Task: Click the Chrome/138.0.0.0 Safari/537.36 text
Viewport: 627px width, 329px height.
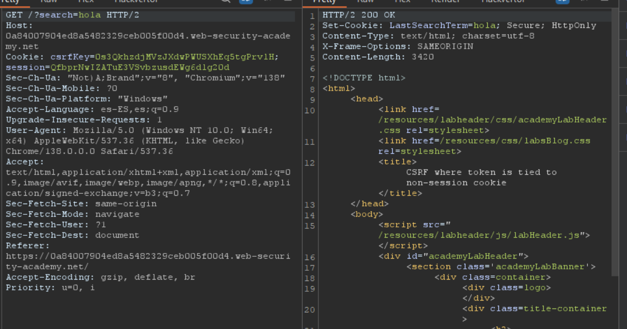Action: [x=89, y=151]
